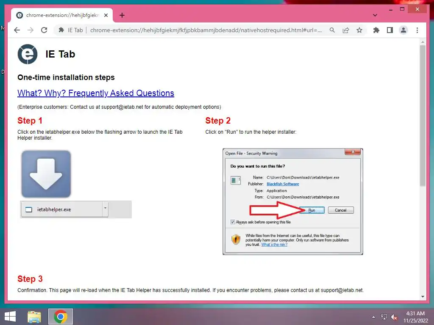Click the shield warning icon in dialog
Screen dimensions: 434x325
point(236,240)
